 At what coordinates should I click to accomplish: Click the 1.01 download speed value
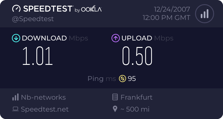[x=38, y=56]
